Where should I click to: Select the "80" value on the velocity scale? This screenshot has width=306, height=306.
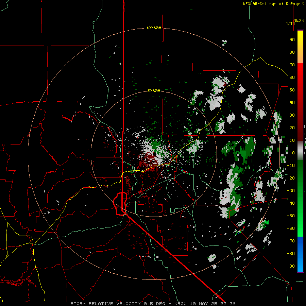[x=292, y=52]
